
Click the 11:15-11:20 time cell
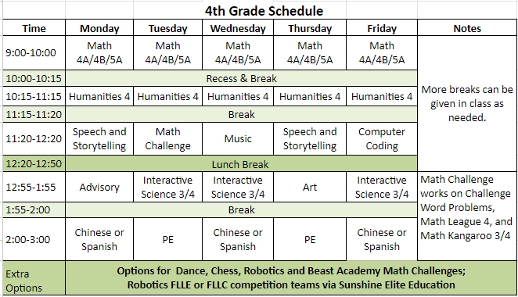tap(34, 115)
